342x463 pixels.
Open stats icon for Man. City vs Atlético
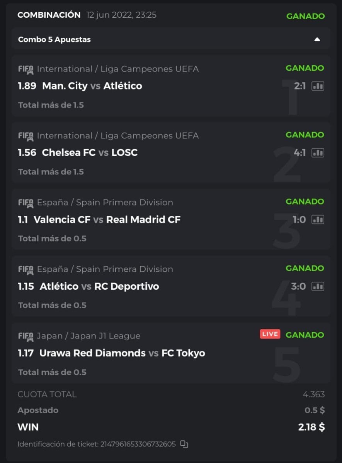(x=318, y=86)
